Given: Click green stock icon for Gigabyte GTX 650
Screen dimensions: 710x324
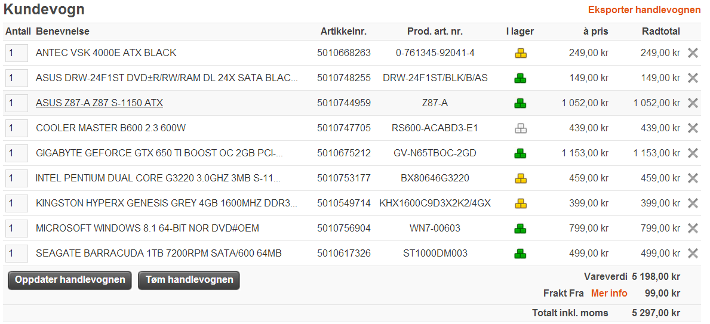Looking at the screenshot, I should pyautogui.click(x=520, y=153).
